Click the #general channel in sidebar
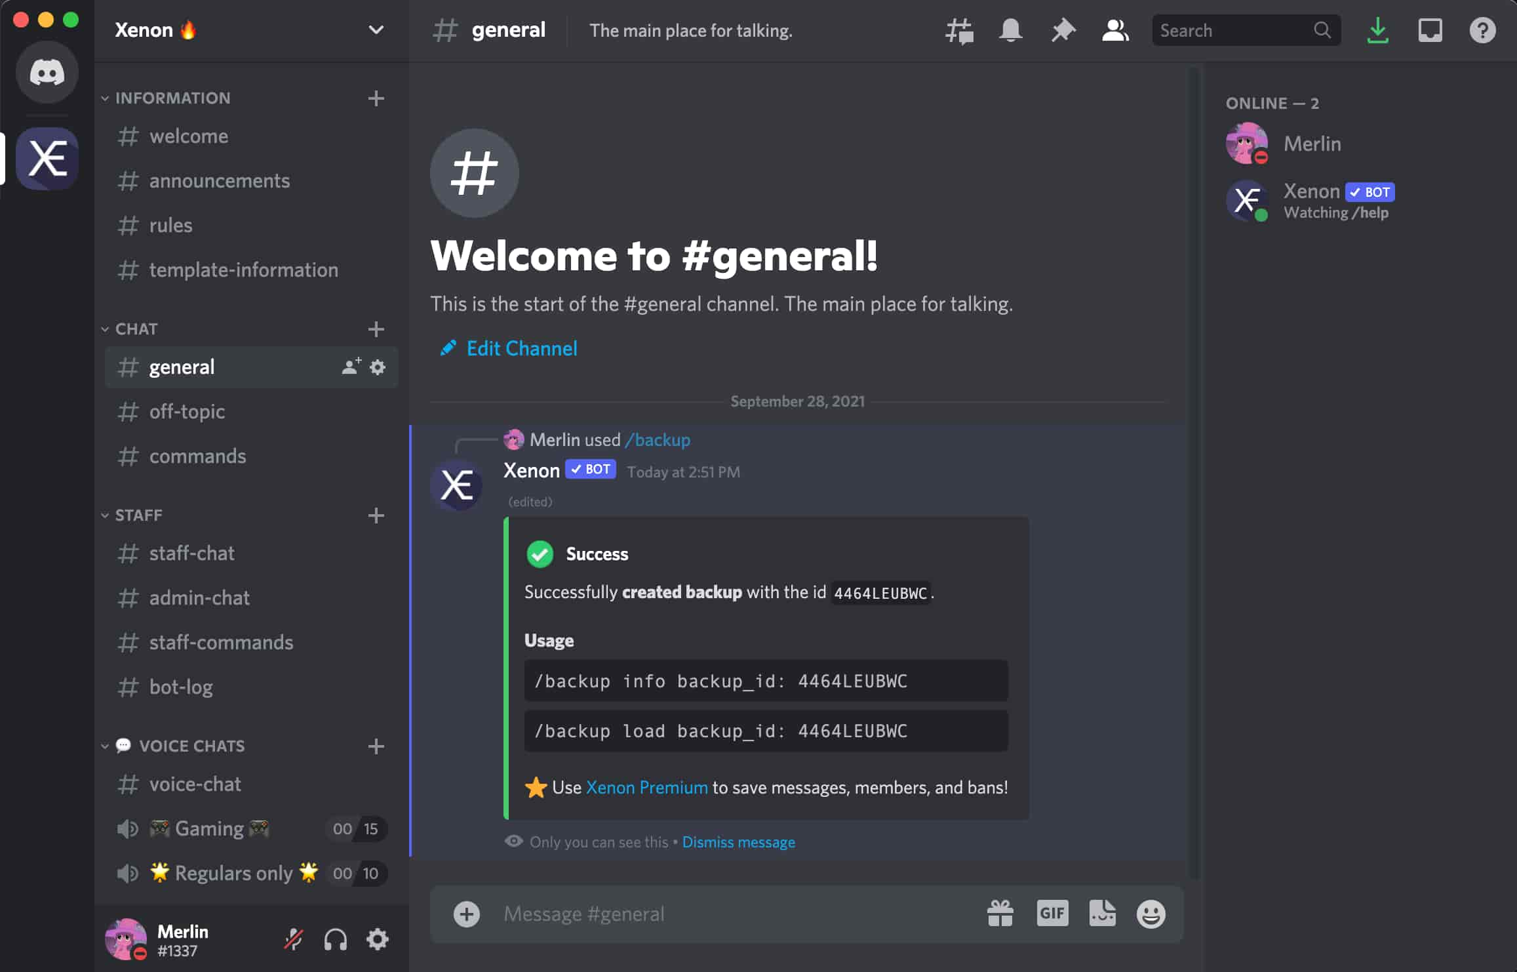The width and height of the screenshot is (1517, 972). click(x=182, y=366)
